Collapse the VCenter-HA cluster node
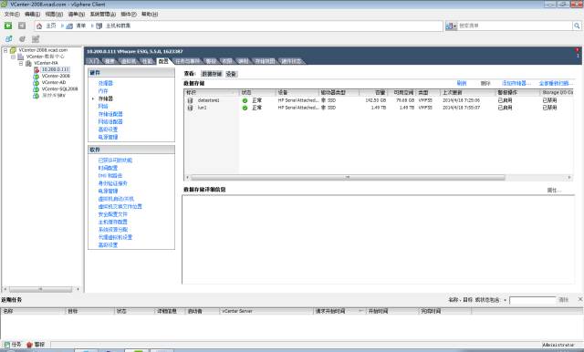Viewport: 584px width, 352px height. [21, 63]
